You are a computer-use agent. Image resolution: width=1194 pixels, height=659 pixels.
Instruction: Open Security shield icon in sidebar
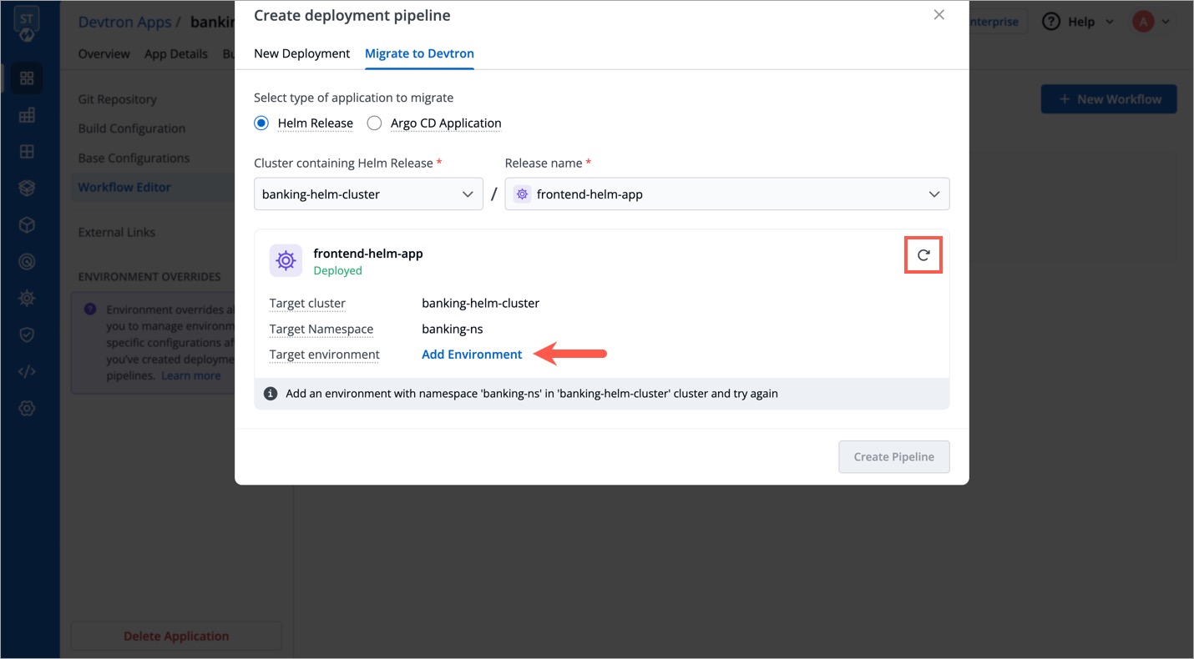27,335
